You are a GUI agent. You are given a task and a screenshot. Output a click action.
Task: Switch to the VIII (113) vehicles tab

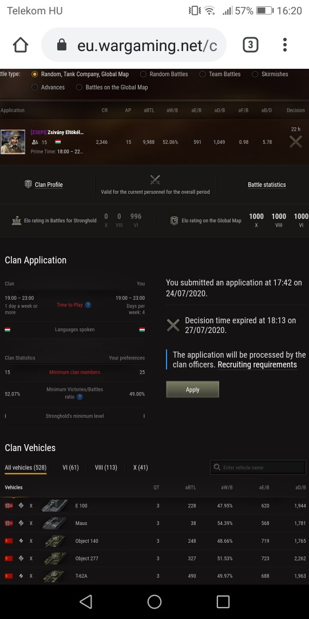coord(106,468)
